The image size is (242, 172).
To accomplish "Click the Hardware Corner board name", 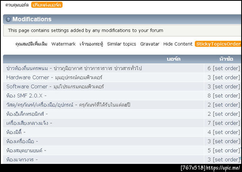I will (27, 77).
